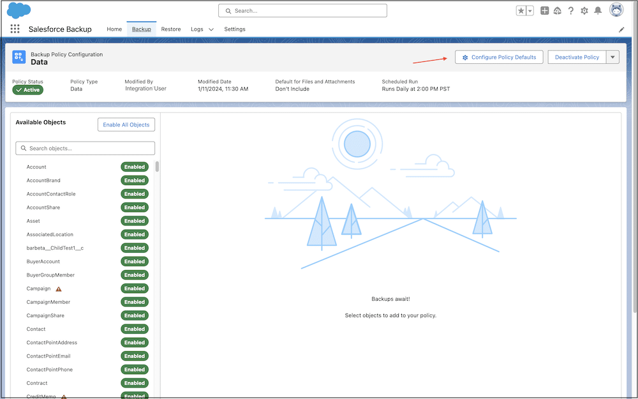Open the plus quick-create icon

coord(544,10)
